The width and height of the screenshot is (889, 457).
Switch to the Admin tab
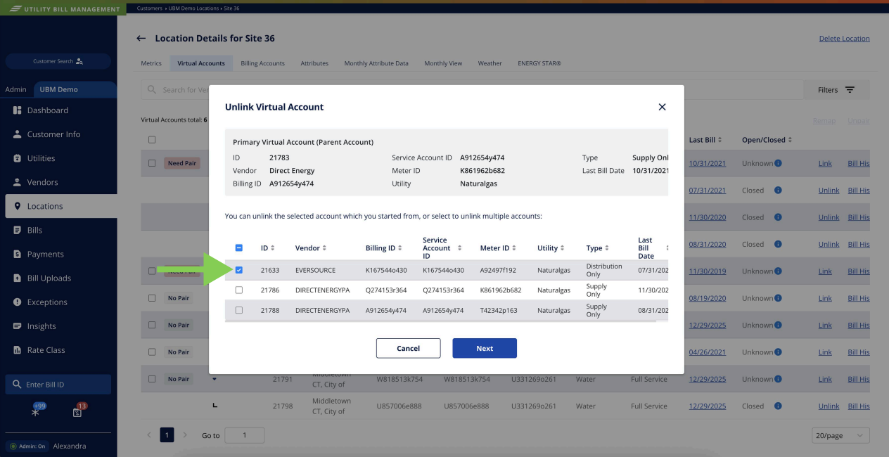15,89
